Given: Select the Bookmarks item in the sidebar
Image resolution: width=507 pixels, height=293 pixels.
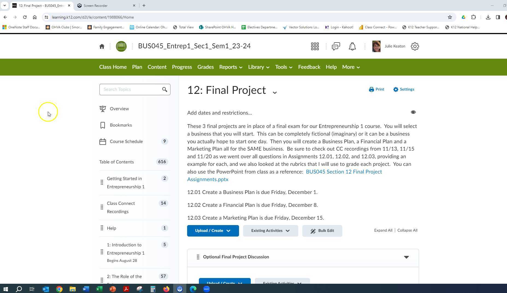Looking at the screenshot, I should 120,125.
